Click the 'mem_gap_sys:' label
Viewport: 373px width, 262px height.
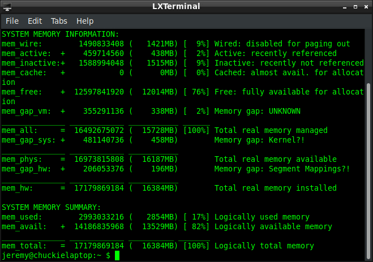pyautogui.click(x=28, y=140)
